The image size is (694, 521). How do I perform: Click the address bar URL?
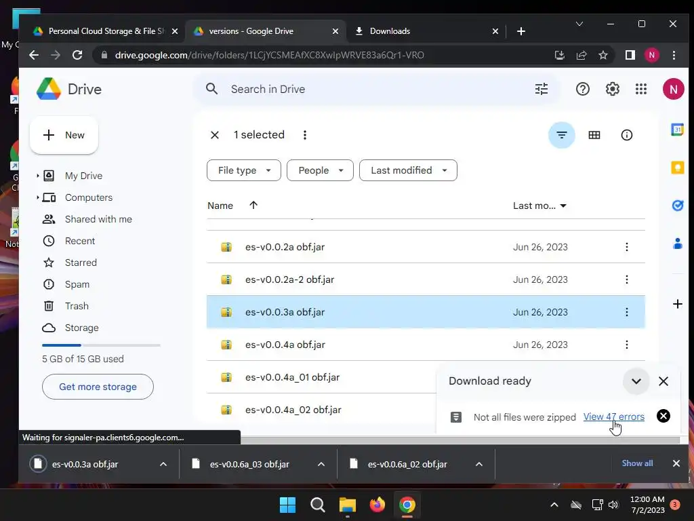269,55
